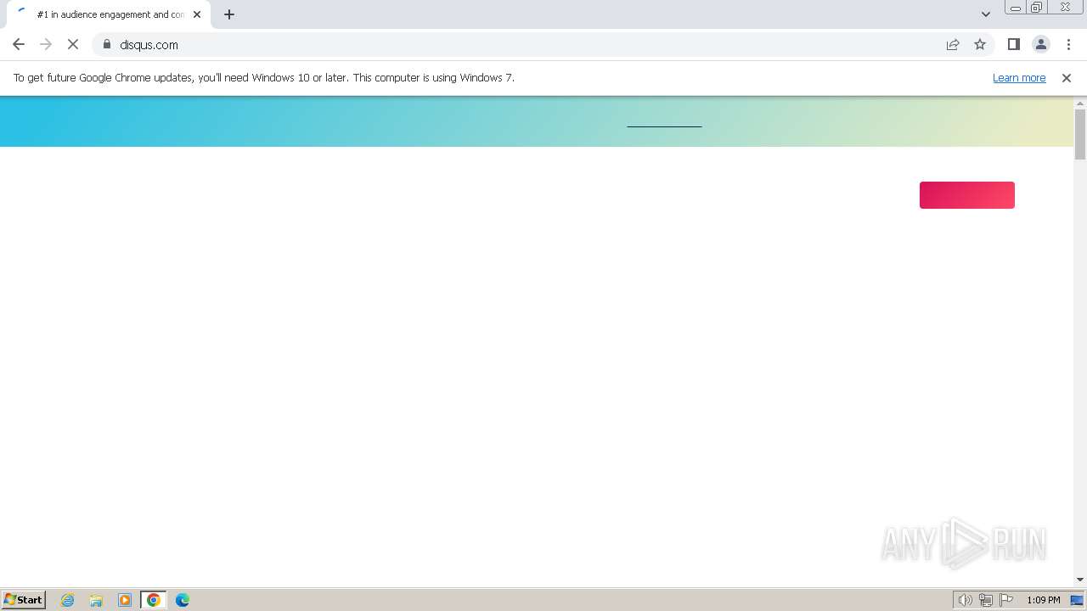The height and width of the screenshot is (611, 1087).
Task: Dismiss the Chrome update notification bar
Action: (1067, 77)
